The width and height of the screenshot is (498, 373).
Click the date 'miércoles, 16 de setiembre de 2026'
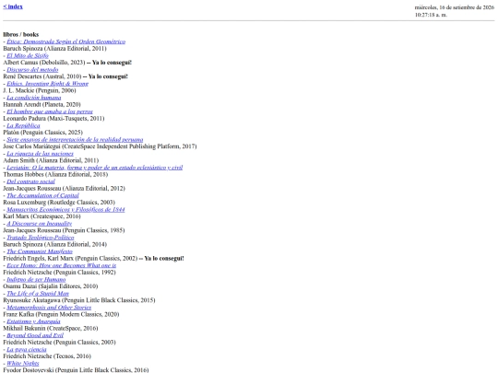coord(455,7)
